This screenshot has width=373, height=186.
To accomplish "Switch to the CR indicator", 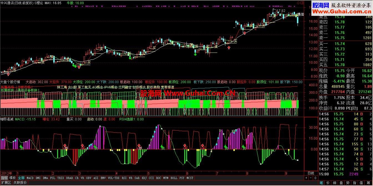I will [x=77, y=178].
